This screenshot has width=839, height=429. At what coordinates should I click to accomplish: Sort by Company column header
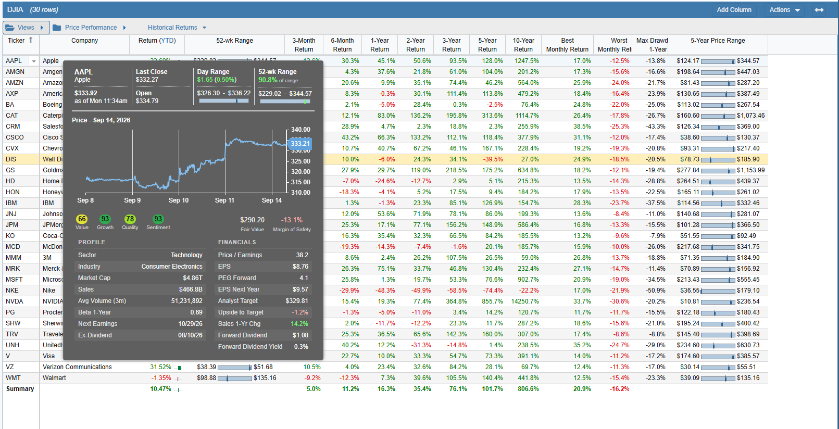click(x=84, y=41)
